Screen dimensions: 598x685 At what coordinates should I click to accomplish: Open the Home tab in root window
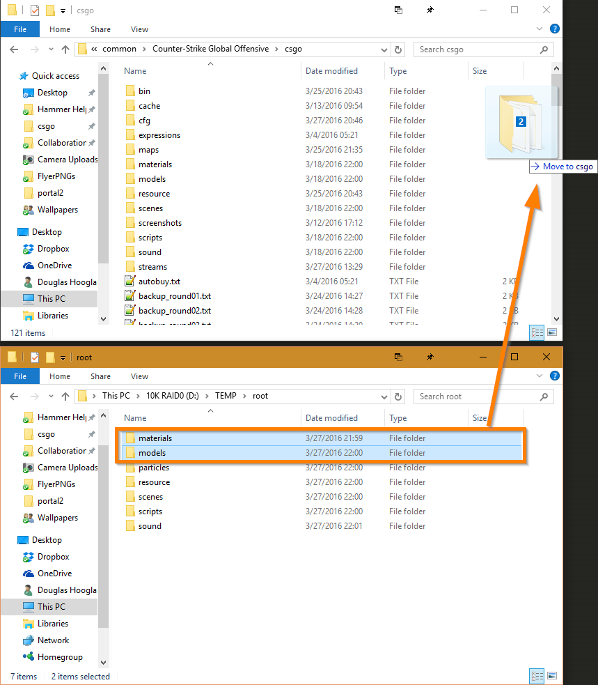click(x=60, y=376)
